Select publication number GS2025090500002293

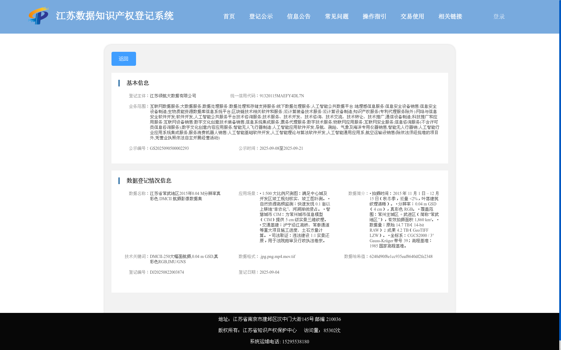169,148
